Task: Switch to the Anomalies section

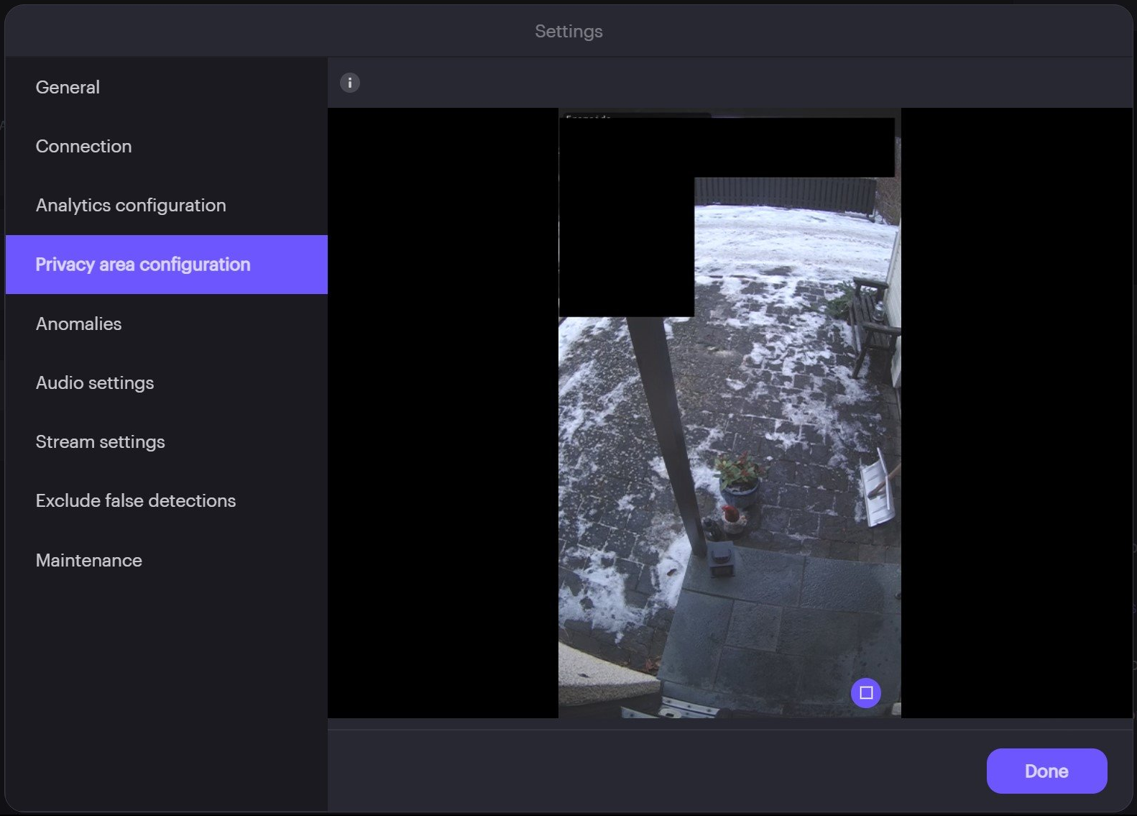Action: click(78, 324)
